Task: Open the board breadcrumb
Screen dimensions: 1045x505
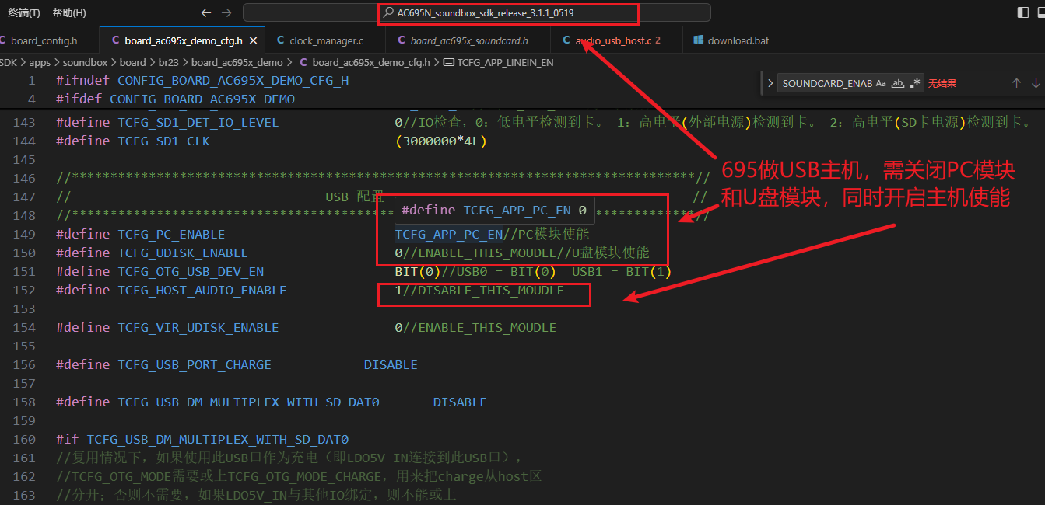Action: [x=133, y=62]
